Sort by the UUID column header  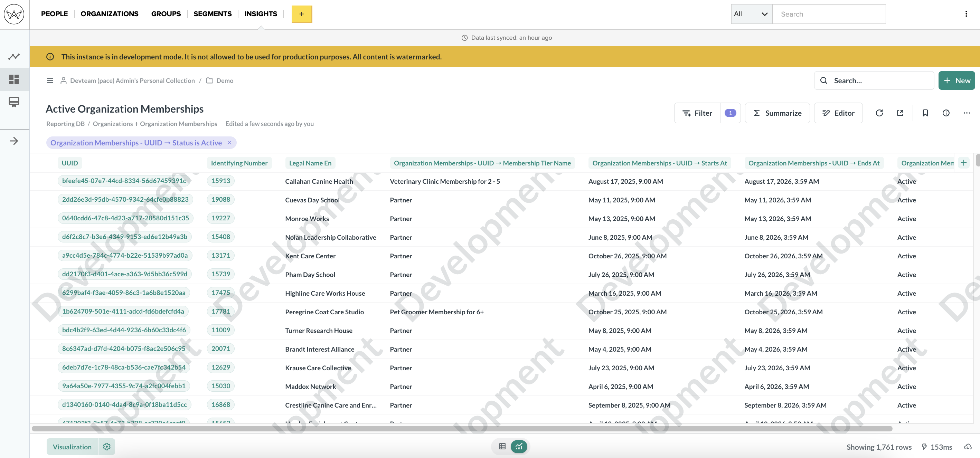coord(69,163)
